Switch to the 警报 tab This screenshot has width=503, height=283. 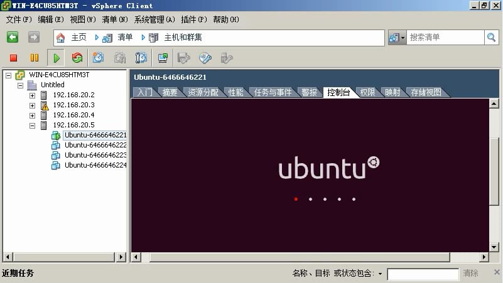click(x=309, y=92)
